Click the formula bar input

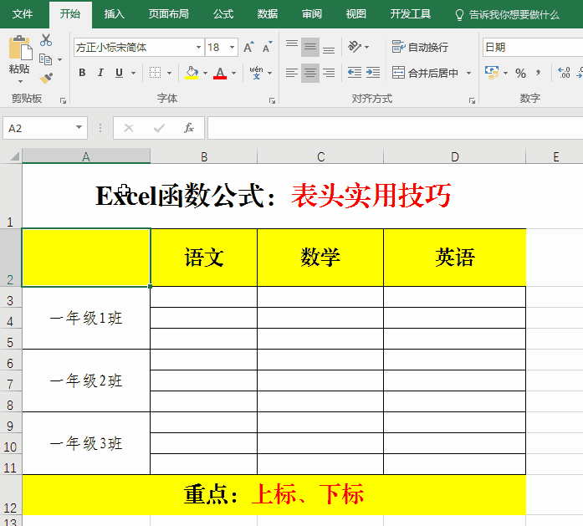396,128
